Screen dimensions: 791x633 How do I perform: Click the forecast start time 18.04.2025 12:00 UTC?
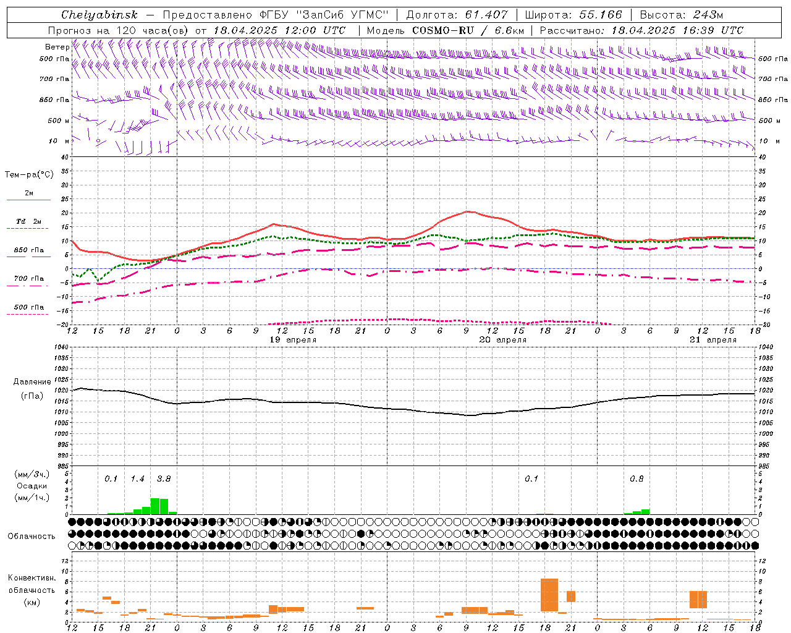pos(279,30)
